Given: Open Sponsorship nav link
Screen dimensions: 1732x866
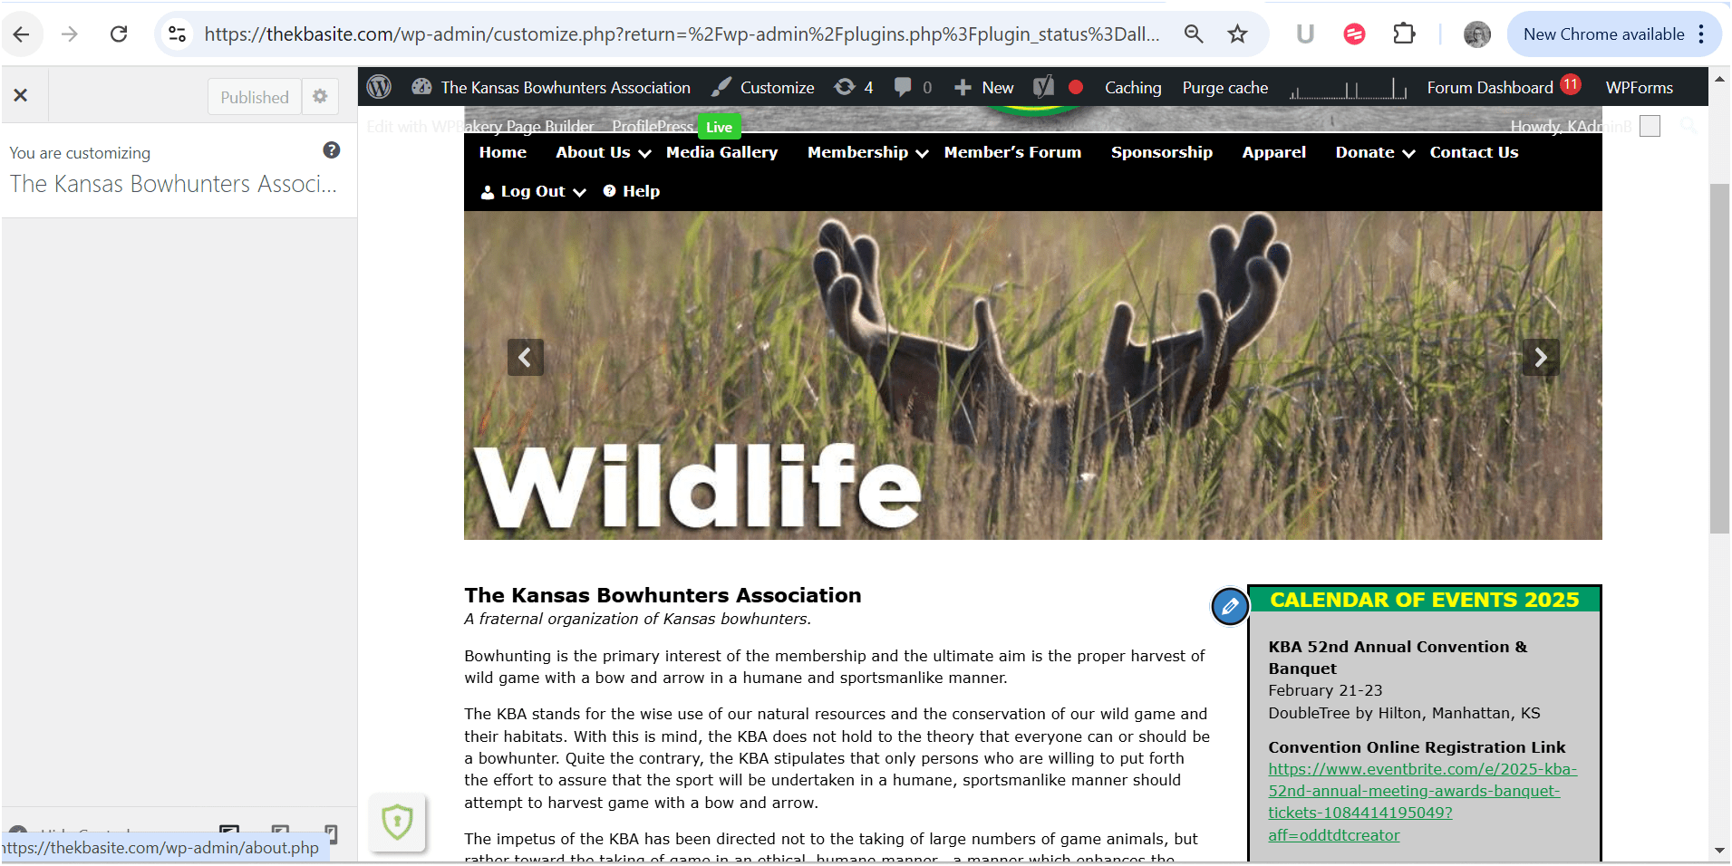Looking at the screenshot, I should coord(1161,152).
